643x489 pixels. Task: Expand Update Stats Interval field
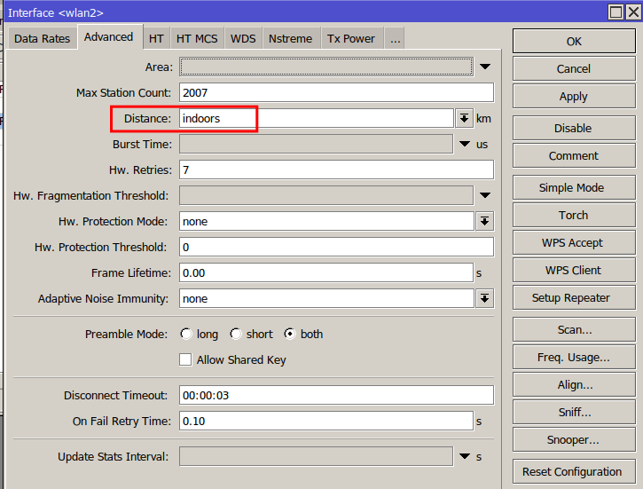coord(465,456)
